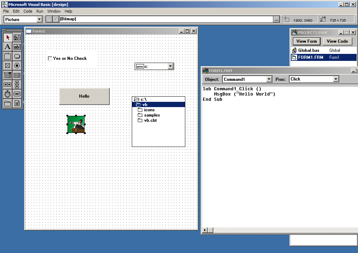The image size is (358, 253).
Task: Click the View Form button
Action: [x=307, y=41]
